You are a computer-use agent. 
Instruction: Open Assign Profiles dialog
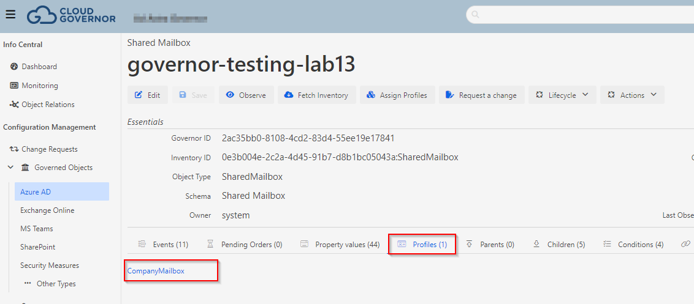pos(397,95)
